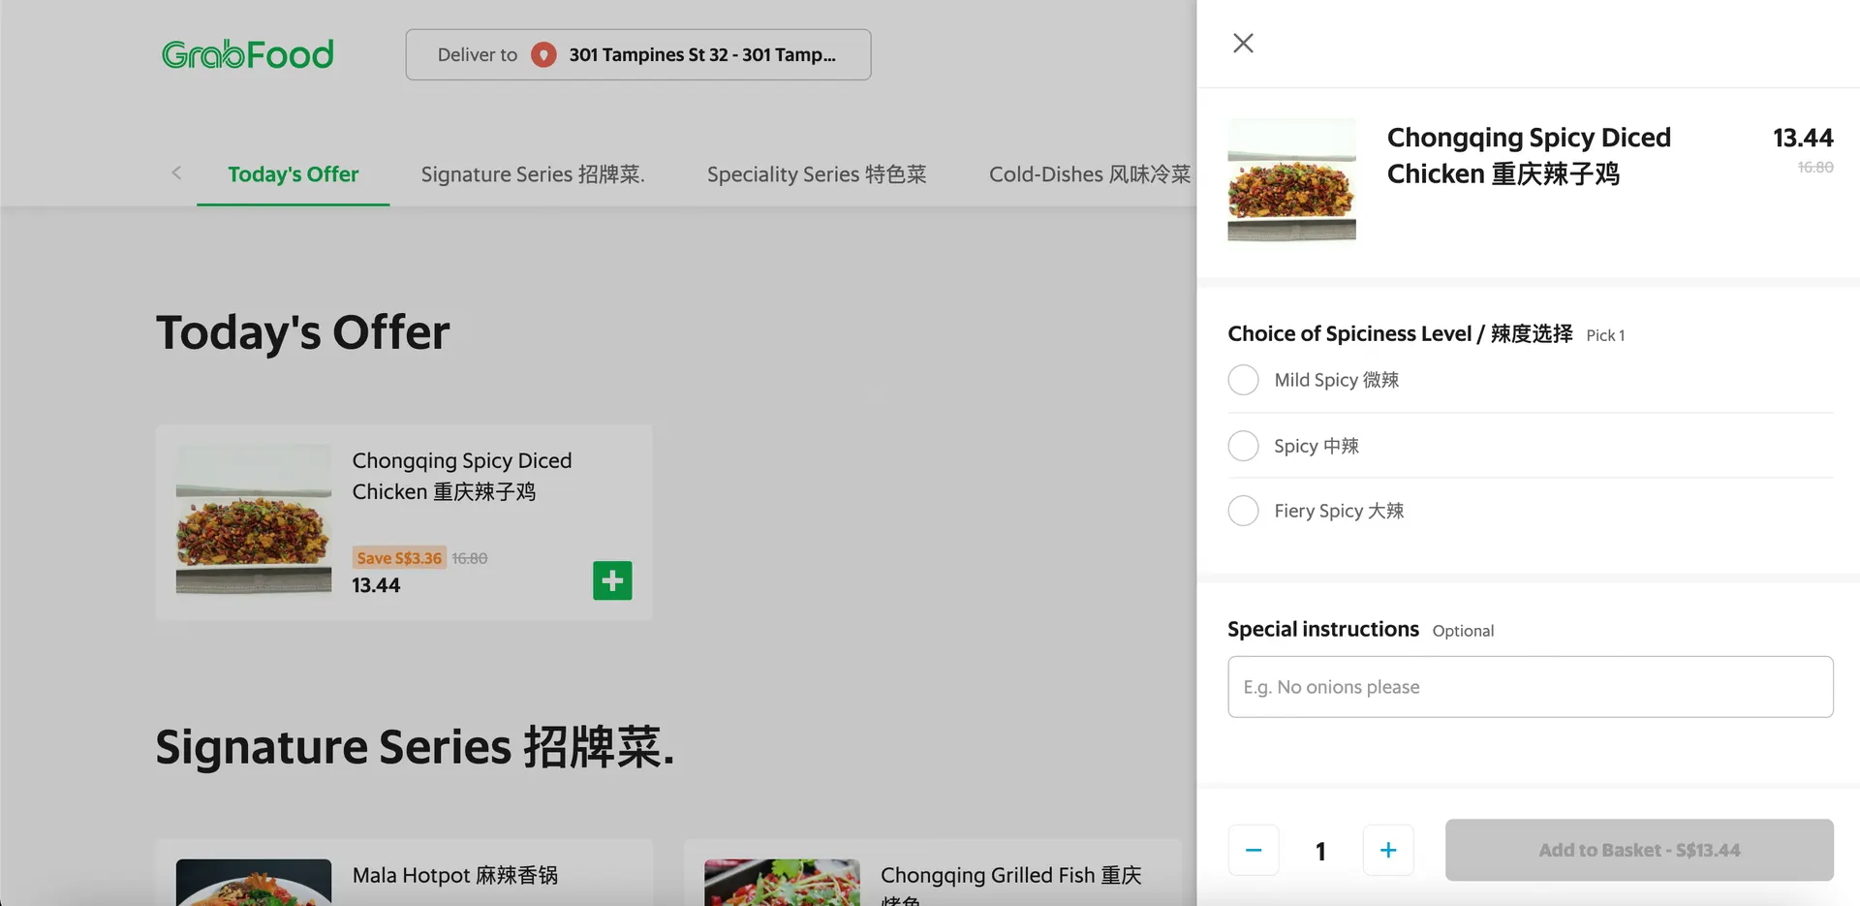Increase quantity with the plus button

point(1388,850)
